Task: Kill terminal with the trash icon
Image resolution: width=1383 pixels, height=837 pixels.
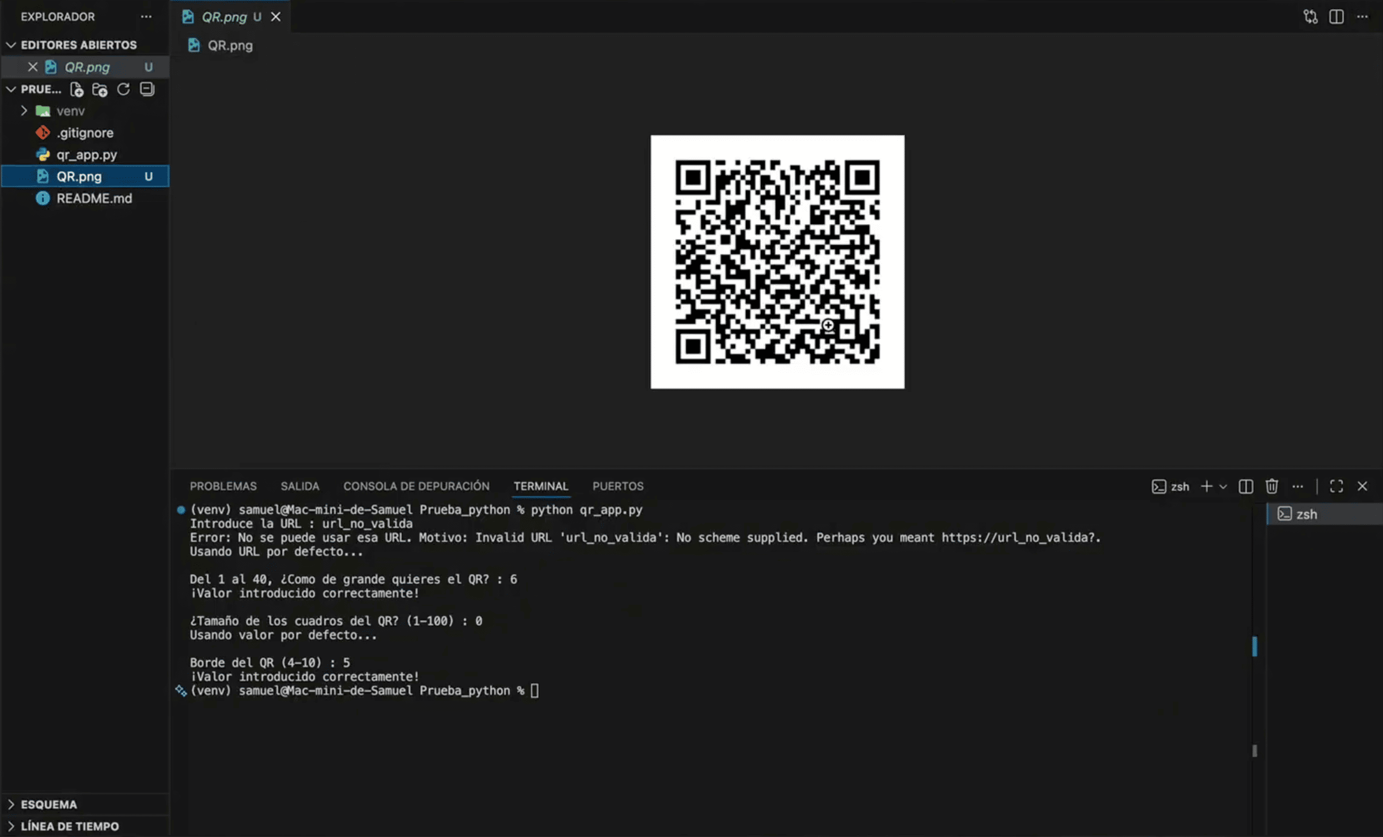Action: click(1272, 486)
